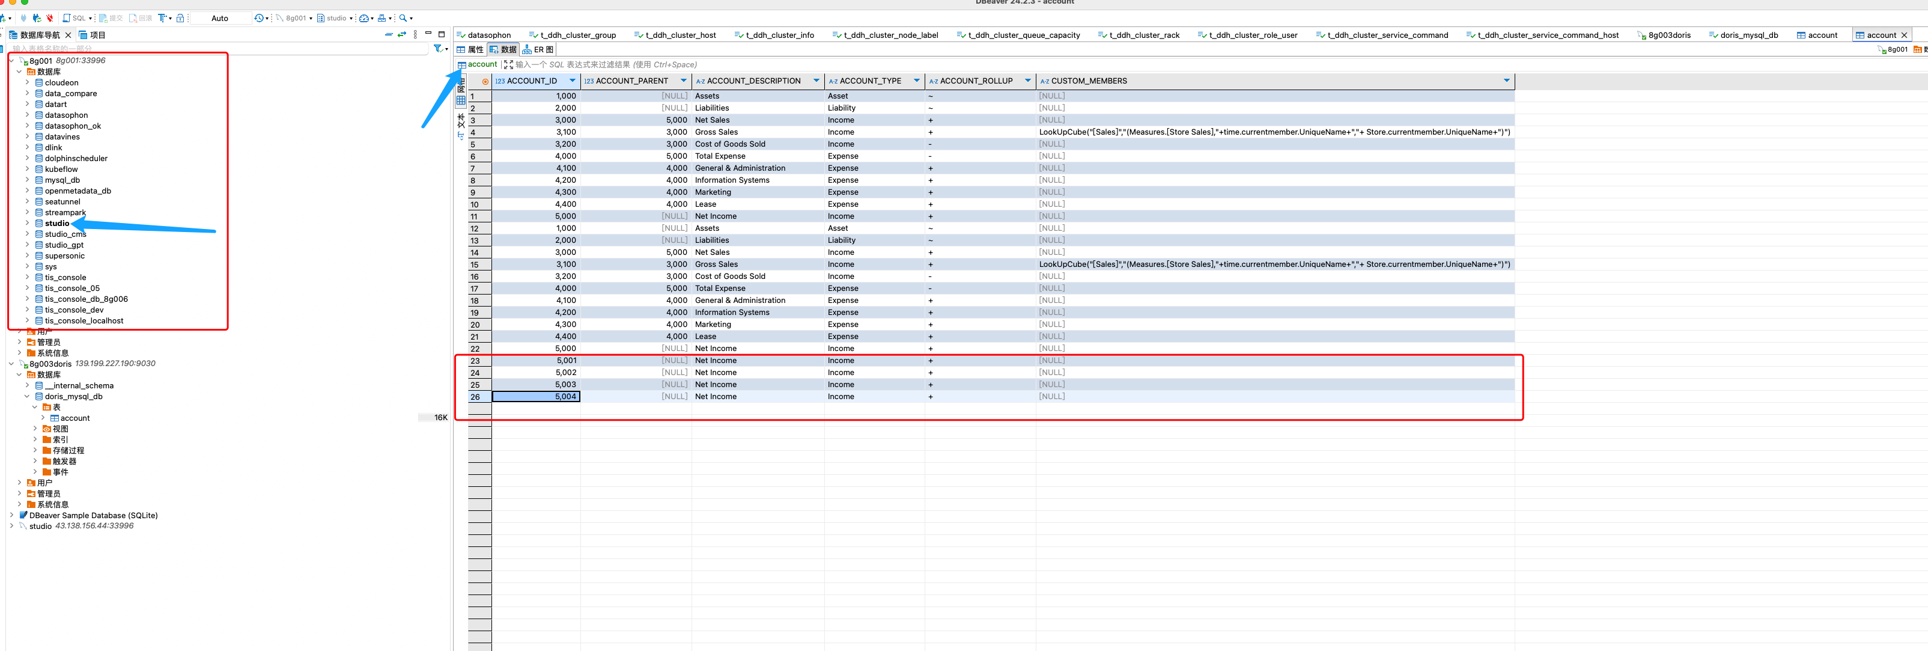Image resolution: width=1928 pixels, height=651 pixels.
Task: Click the transaction lock icon
Action: [180, 18]
